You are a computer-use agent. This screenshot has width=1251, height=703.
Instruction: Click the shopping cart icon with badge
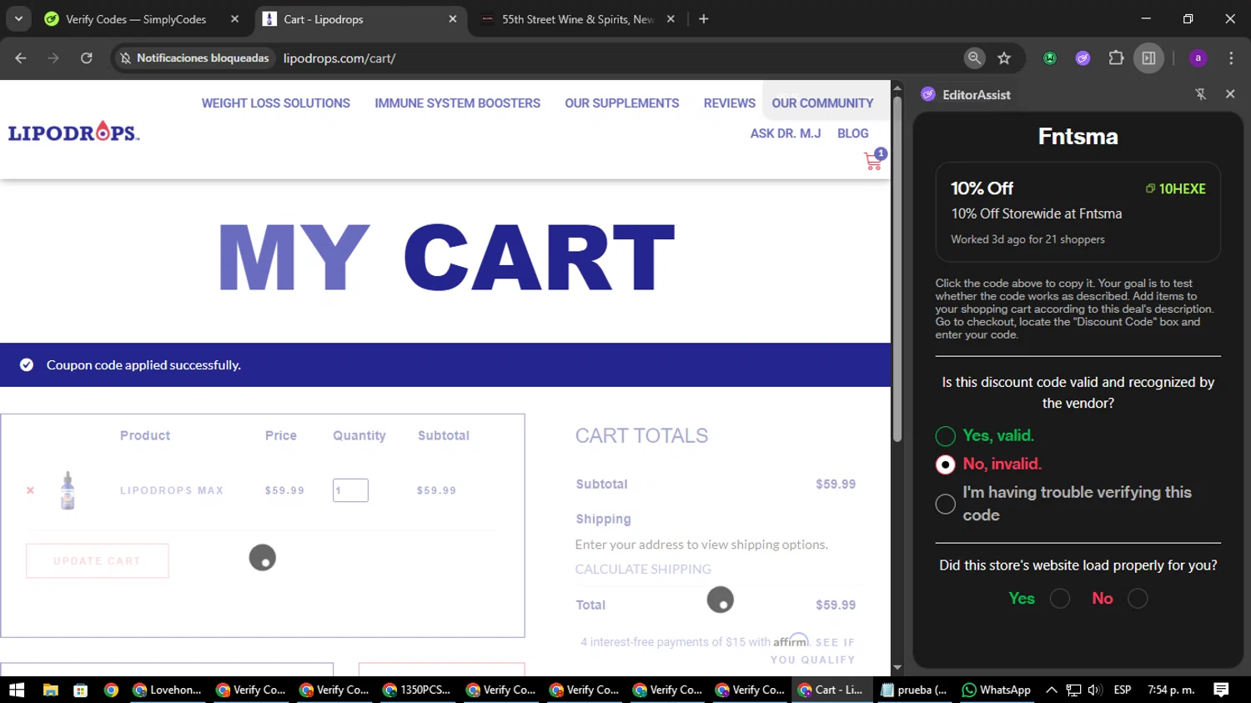pyautogui.click(x=874, y=160)
